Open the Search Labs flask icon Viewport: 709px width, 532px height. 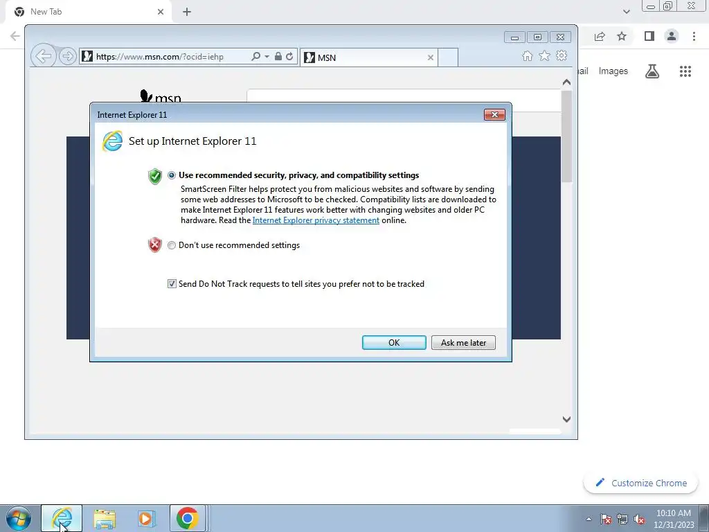click(652, 71)
